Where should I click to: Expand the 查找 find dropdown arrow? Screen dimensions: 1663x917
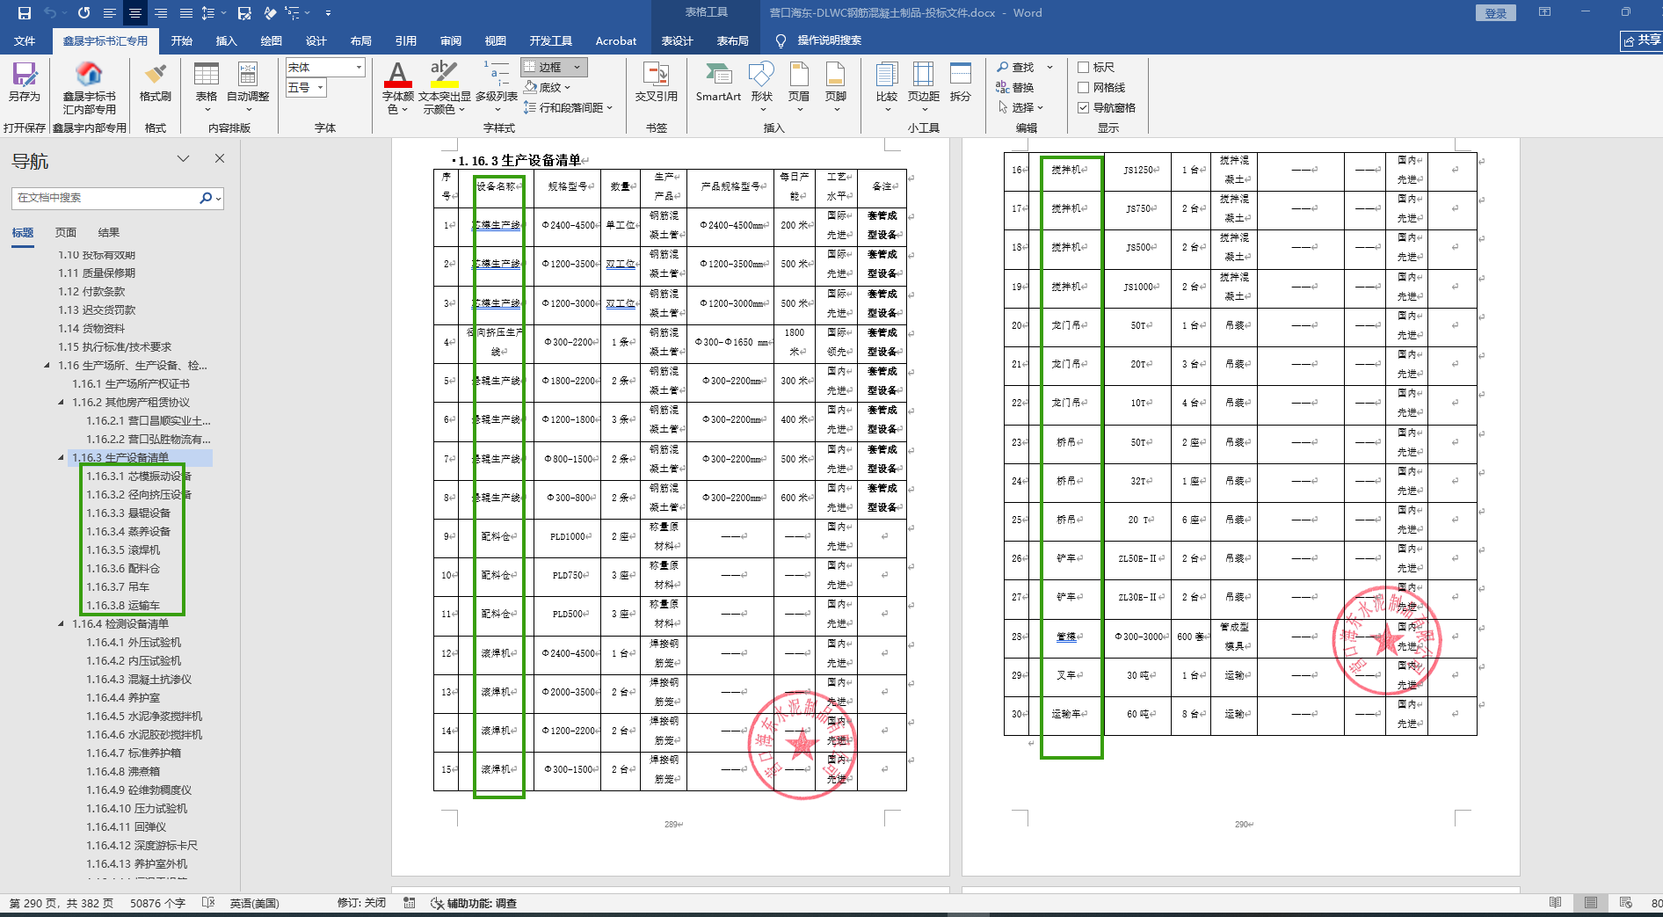(x=1049, y=67)
